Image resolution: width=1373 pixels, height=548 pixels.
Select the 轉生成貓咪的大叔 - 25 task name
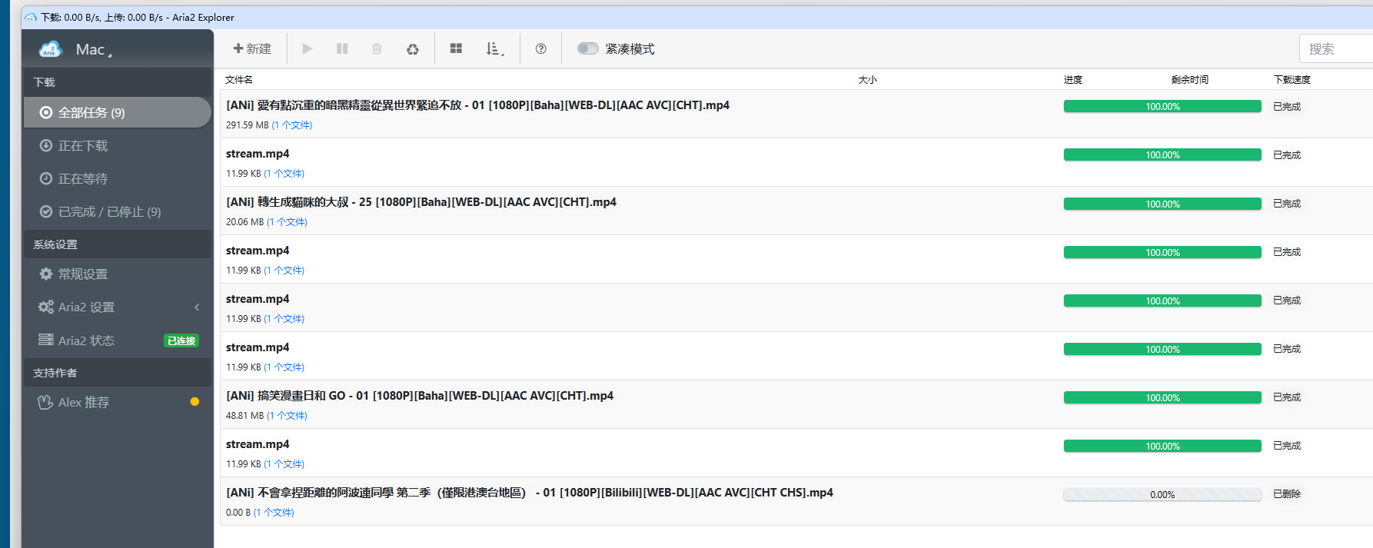(x=421, y=202)
